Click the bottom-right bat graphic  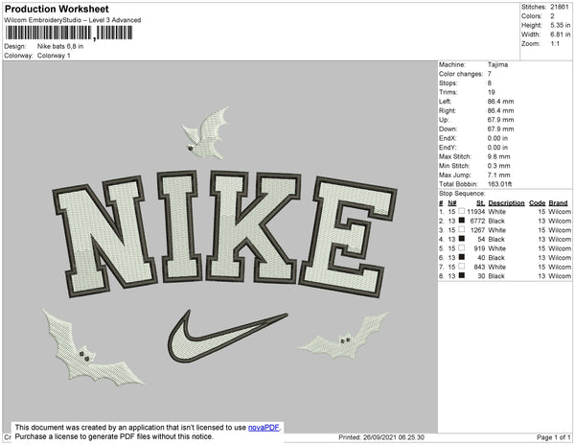[344, 337]
